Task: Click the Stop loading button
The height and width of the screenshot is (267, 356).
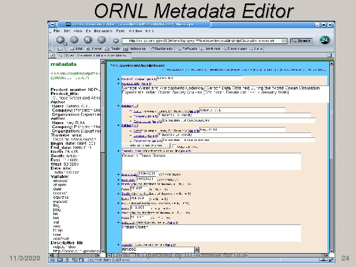Action: coord(101,40)
